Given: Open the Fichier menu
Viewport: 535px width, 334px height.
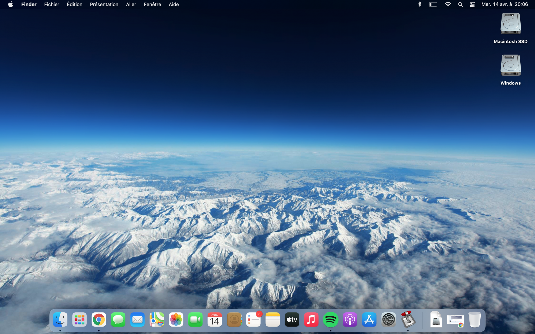Looking at the screenshot, I should pos(52,5).
